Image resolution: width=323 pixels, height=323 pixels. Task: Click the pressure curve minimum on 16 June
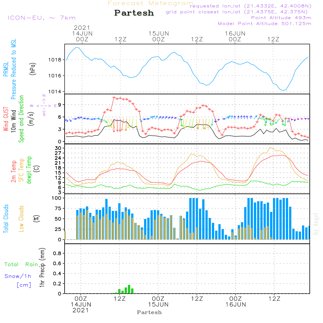tap(283, 90)
